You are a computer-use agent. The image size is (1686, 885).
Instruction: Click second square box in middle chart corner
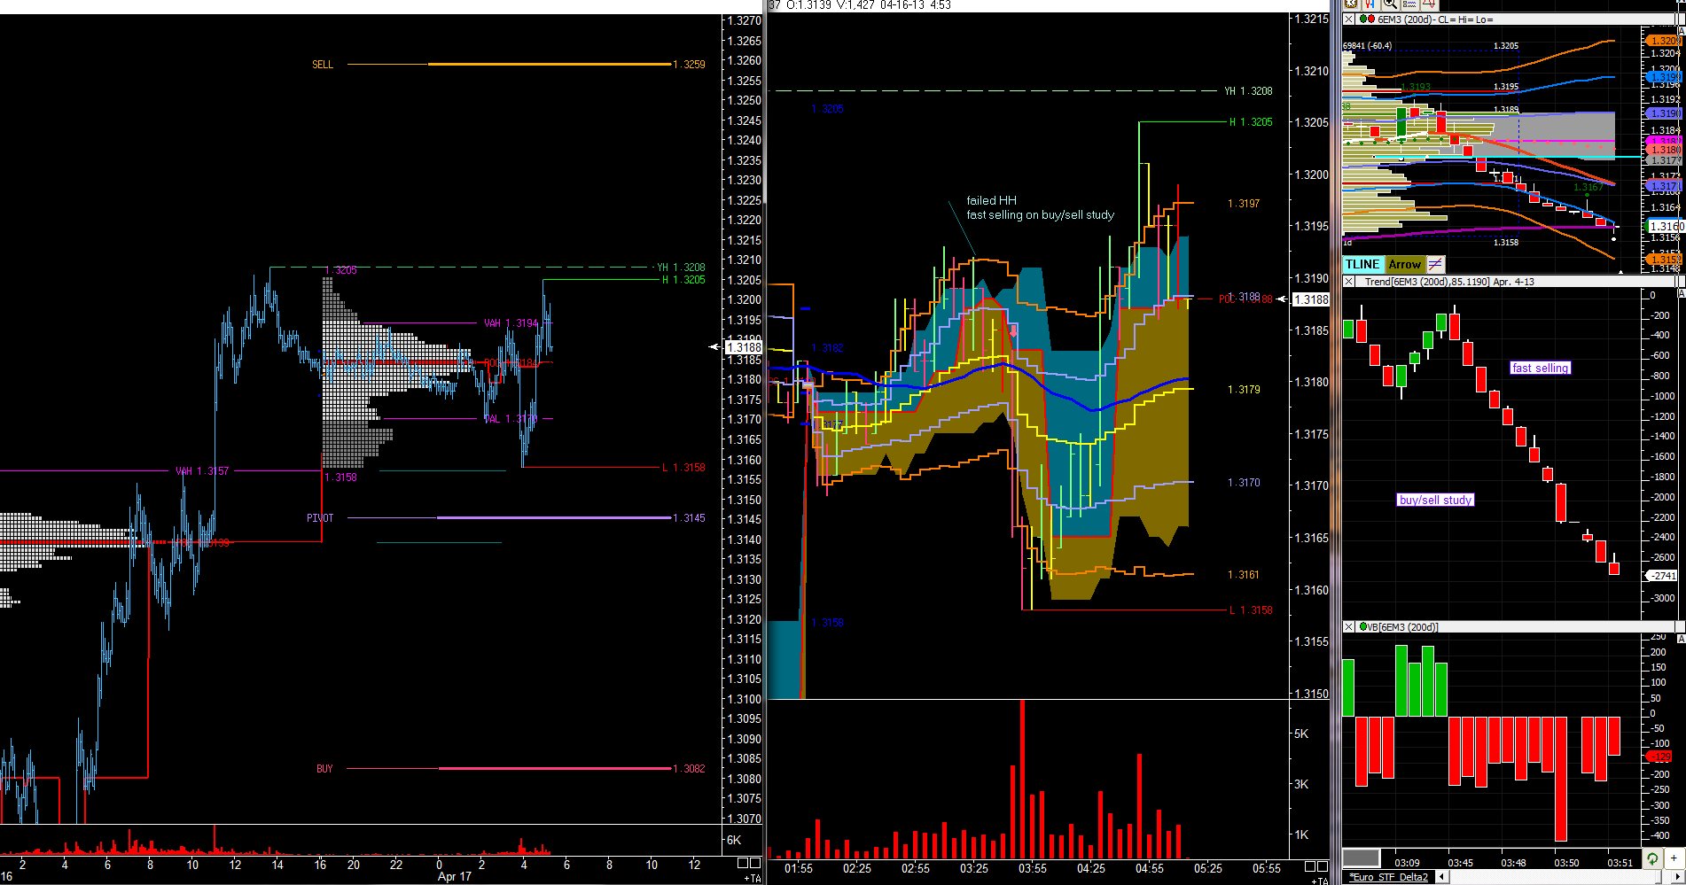coord(1323,866)
